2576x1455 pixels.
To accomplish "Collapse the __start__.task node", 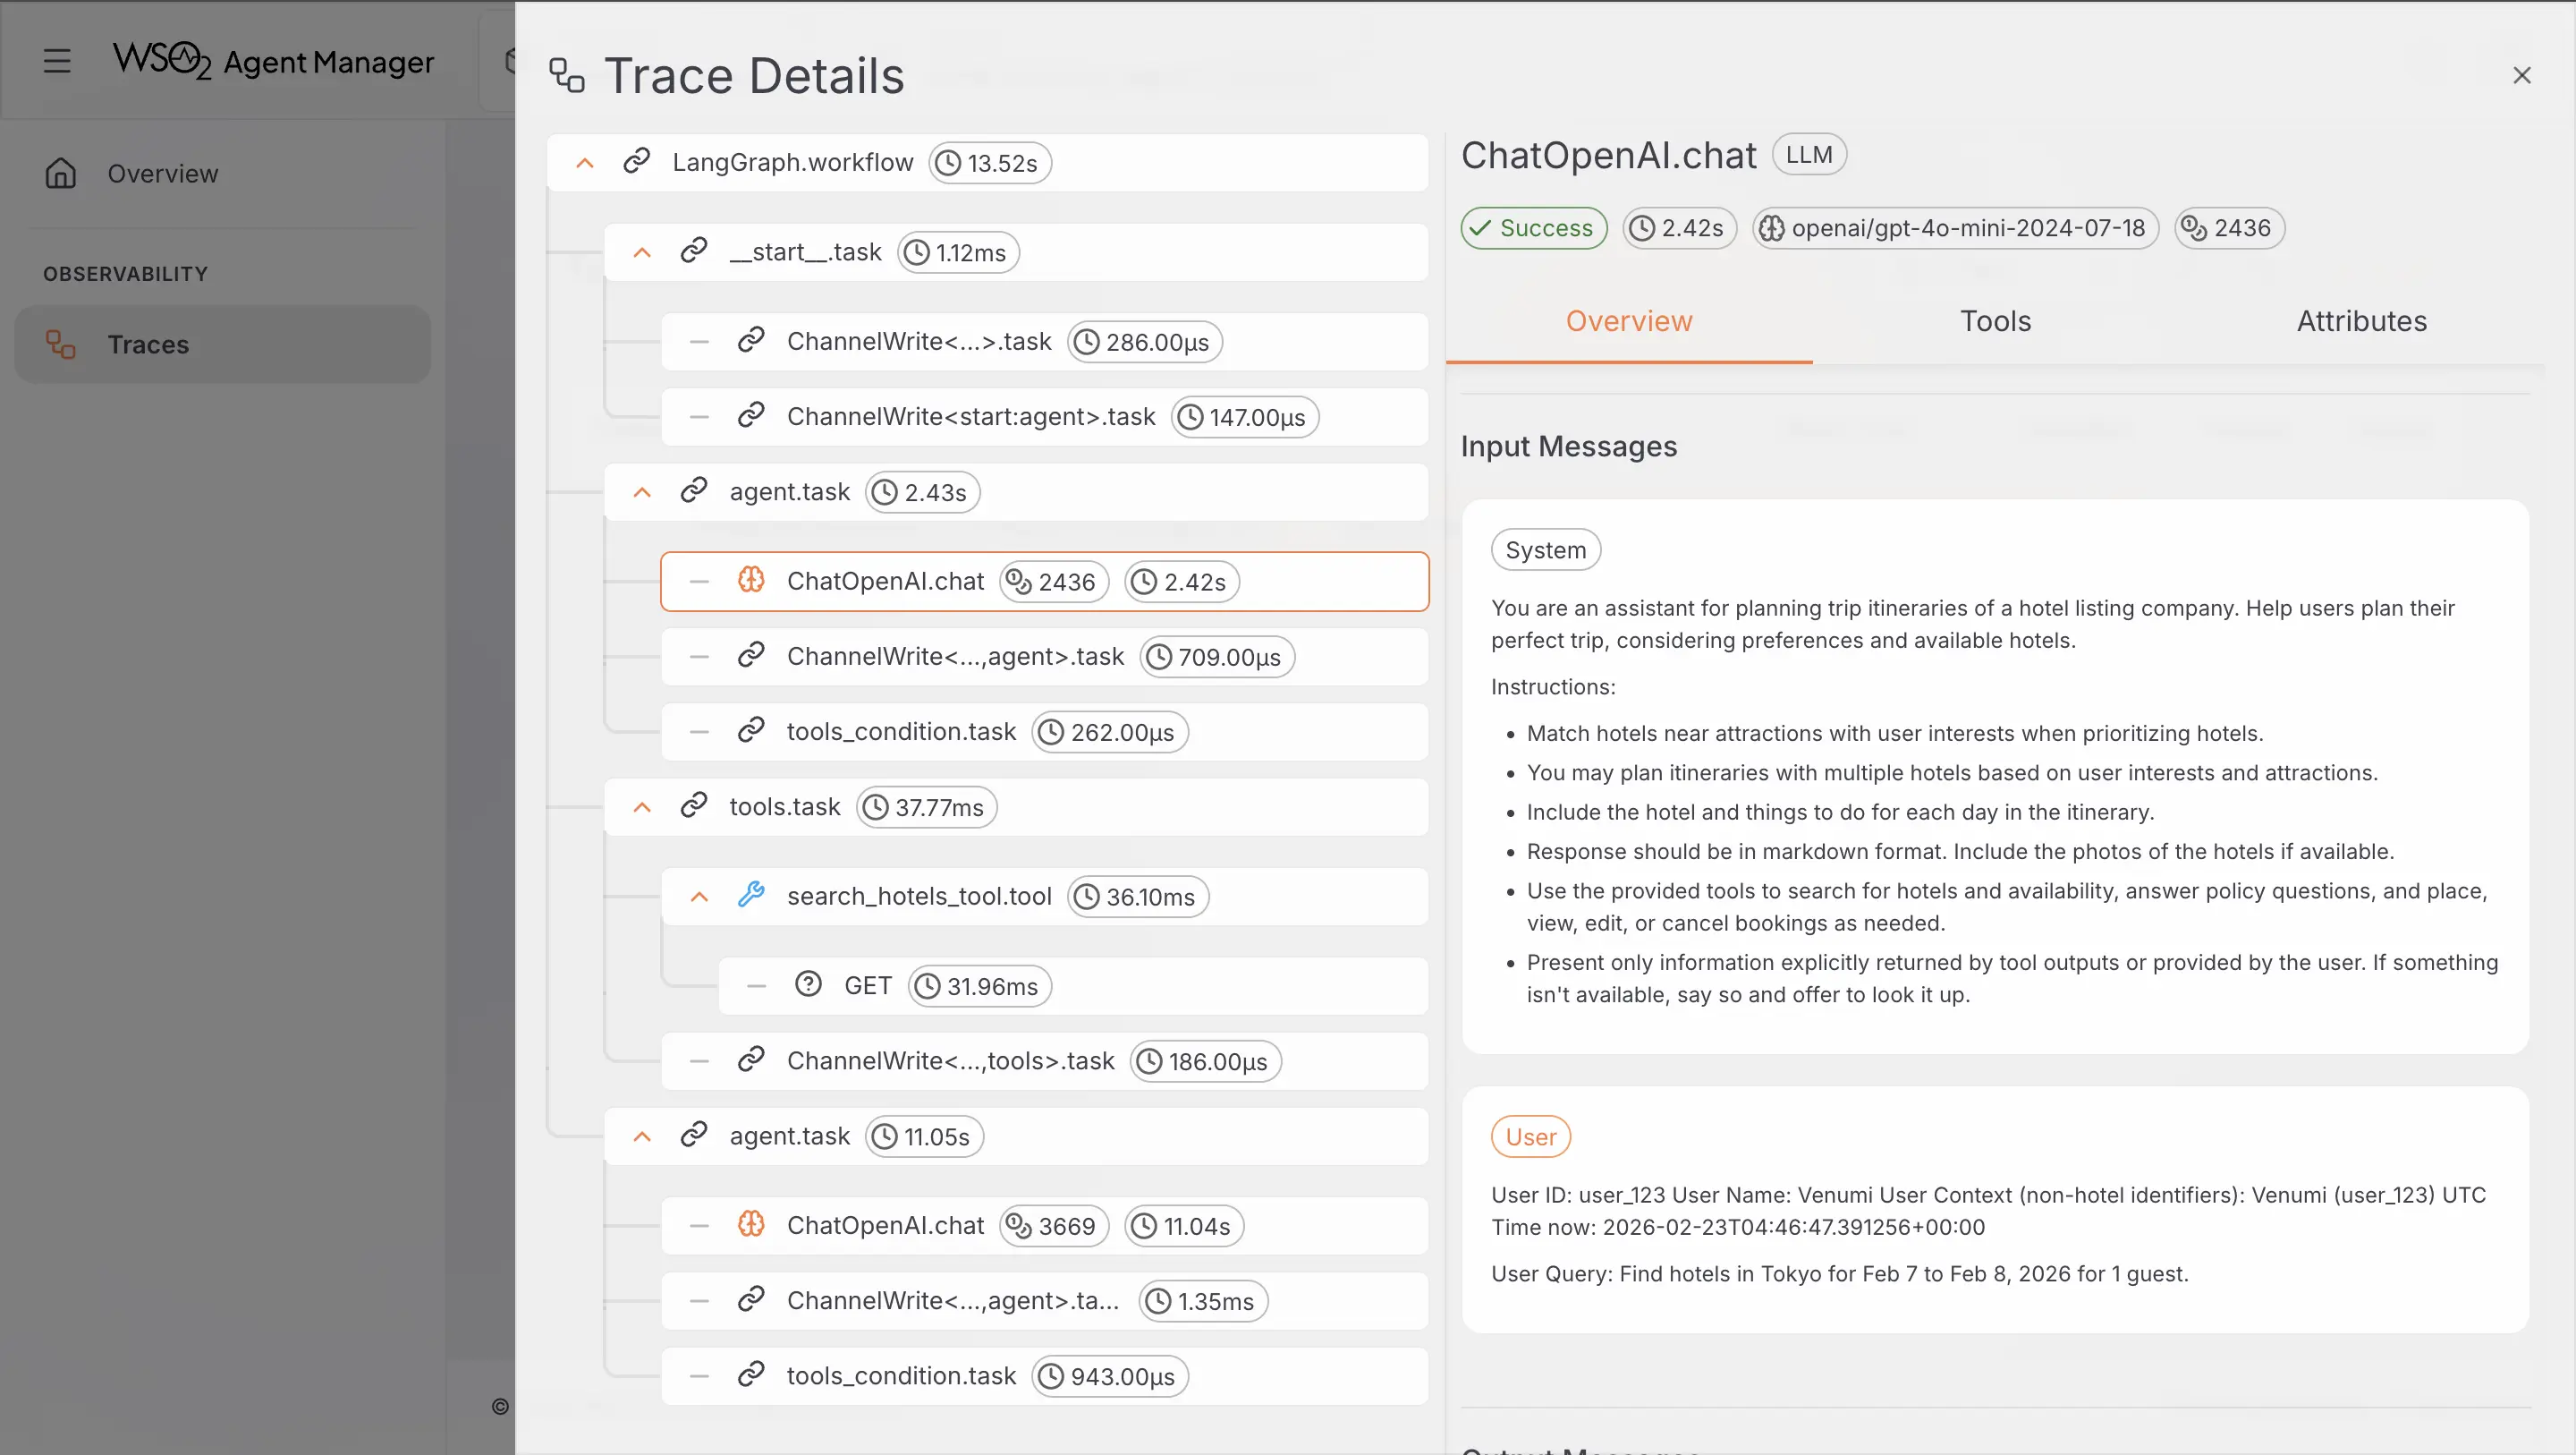I will 642,252.
